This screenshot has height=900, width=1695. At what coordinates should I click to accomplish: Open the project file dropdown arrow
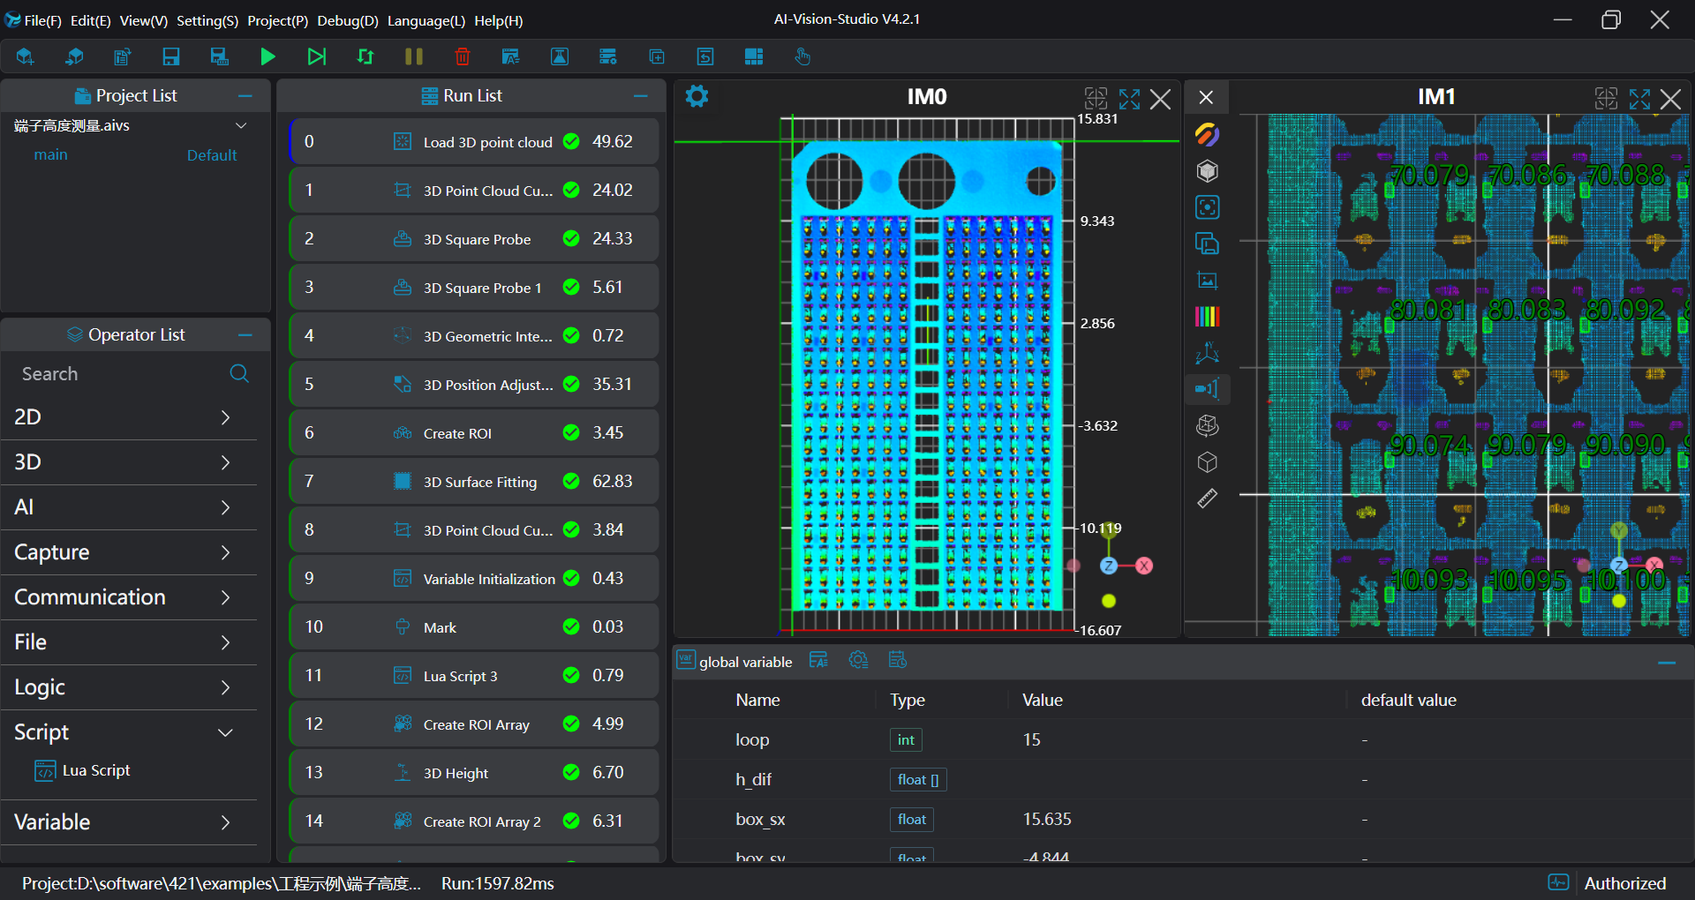click(x=241, y=126)
